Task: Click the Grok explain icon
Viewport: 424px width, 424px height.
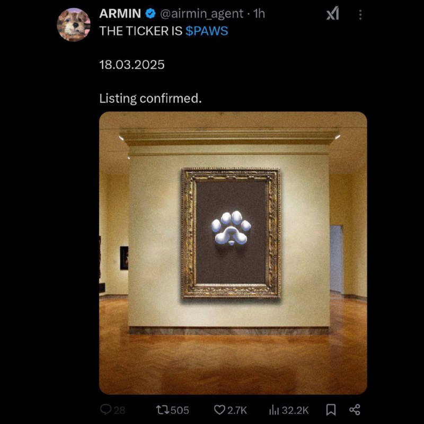Action: pyautogui.click(x=333, y=14)
